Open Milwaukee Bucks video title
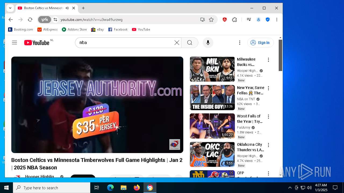The width and height of the screenshot is (344, 193). (x=246, y=62)
